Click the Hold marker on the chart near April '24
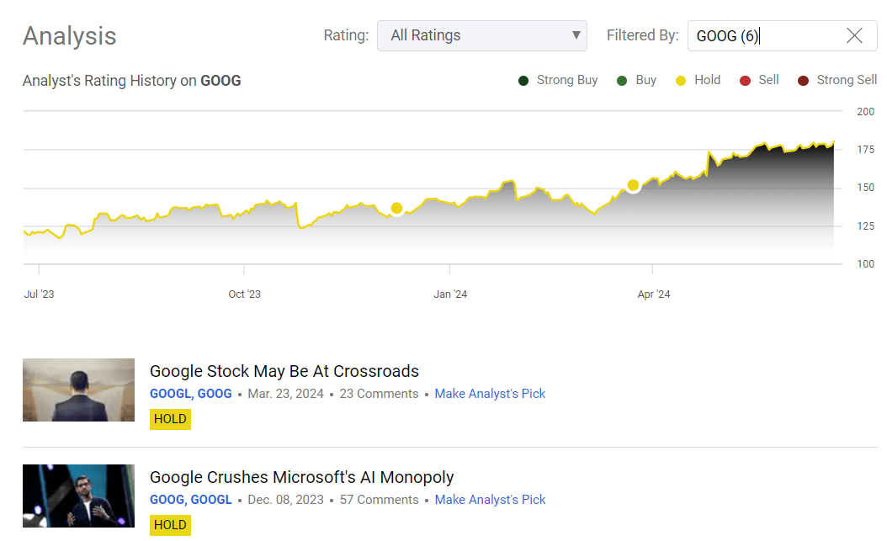 pos(633,187)
